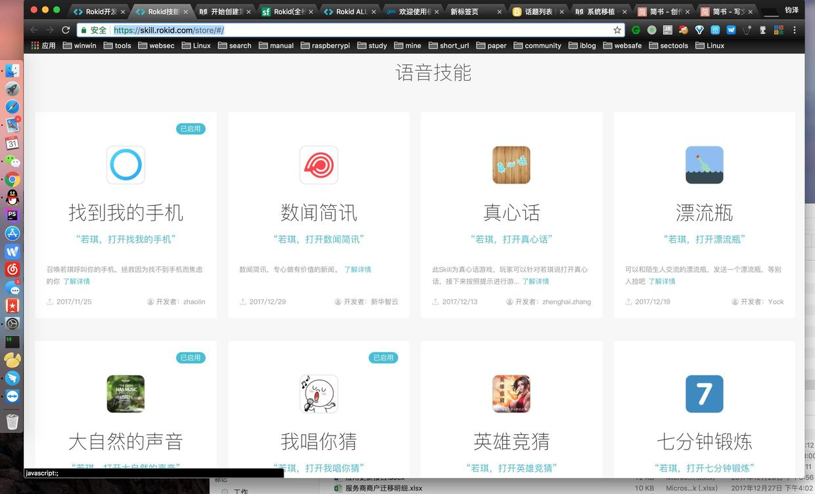Switch to the Rokid ALL tab
This screenshot has width=815, height=494.
(x=351, y=11)
